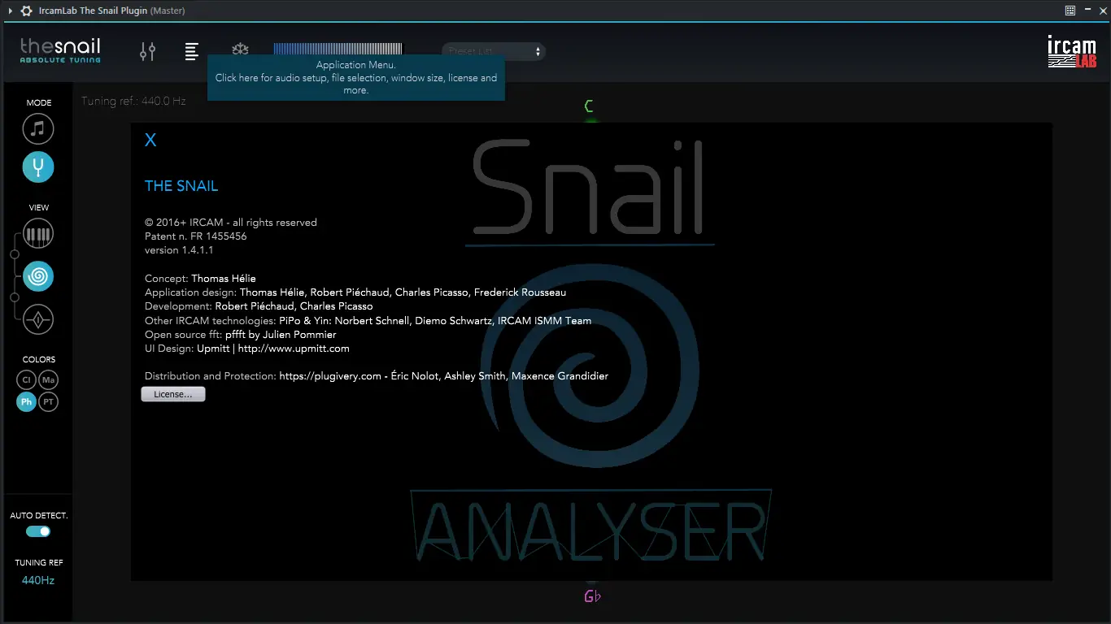Click the copyright 2016+ IRCAM line

pos(231,223)
